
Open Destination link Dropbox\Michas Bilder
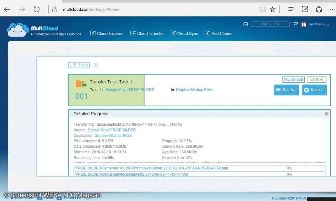tap(113, 136)
